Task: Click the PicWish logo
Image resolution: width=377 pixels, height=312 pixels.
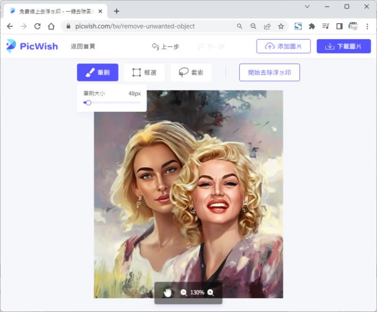Action: point(32,46)
